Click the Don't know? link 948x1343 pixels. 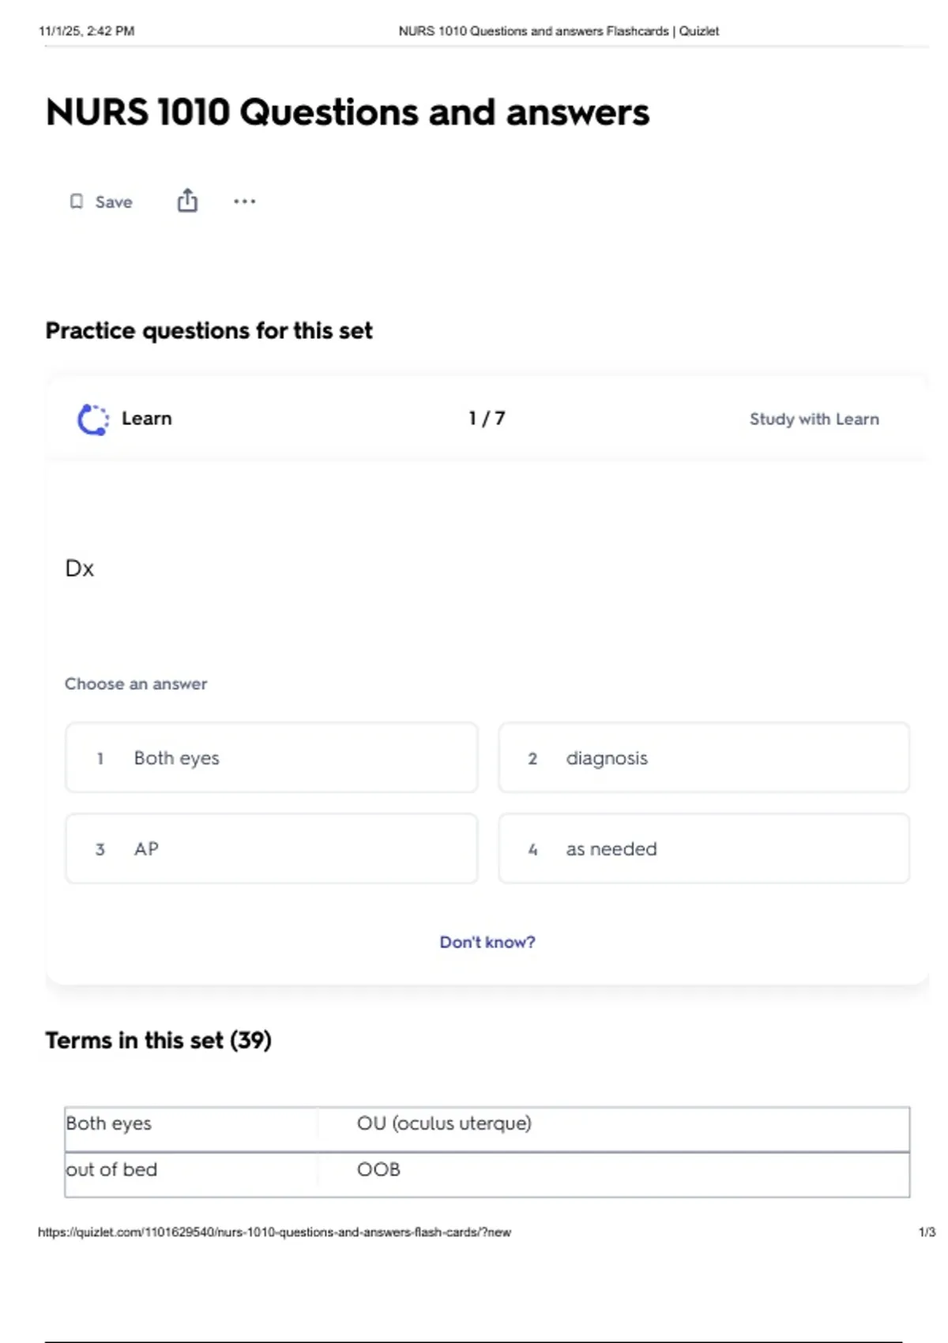(487, 942)
